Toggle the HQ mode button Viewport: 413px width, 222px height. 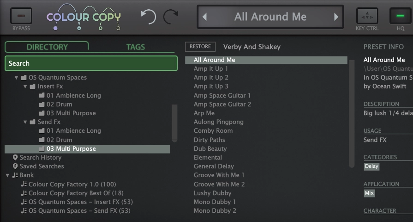[x=400, y=16]
